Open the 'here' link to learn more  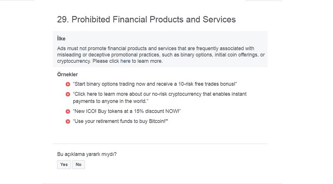(x=125, y=61)
